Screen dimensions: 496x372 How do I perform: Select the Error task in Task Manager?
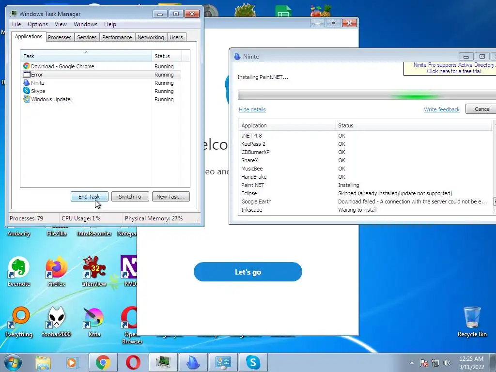(101, 74)
